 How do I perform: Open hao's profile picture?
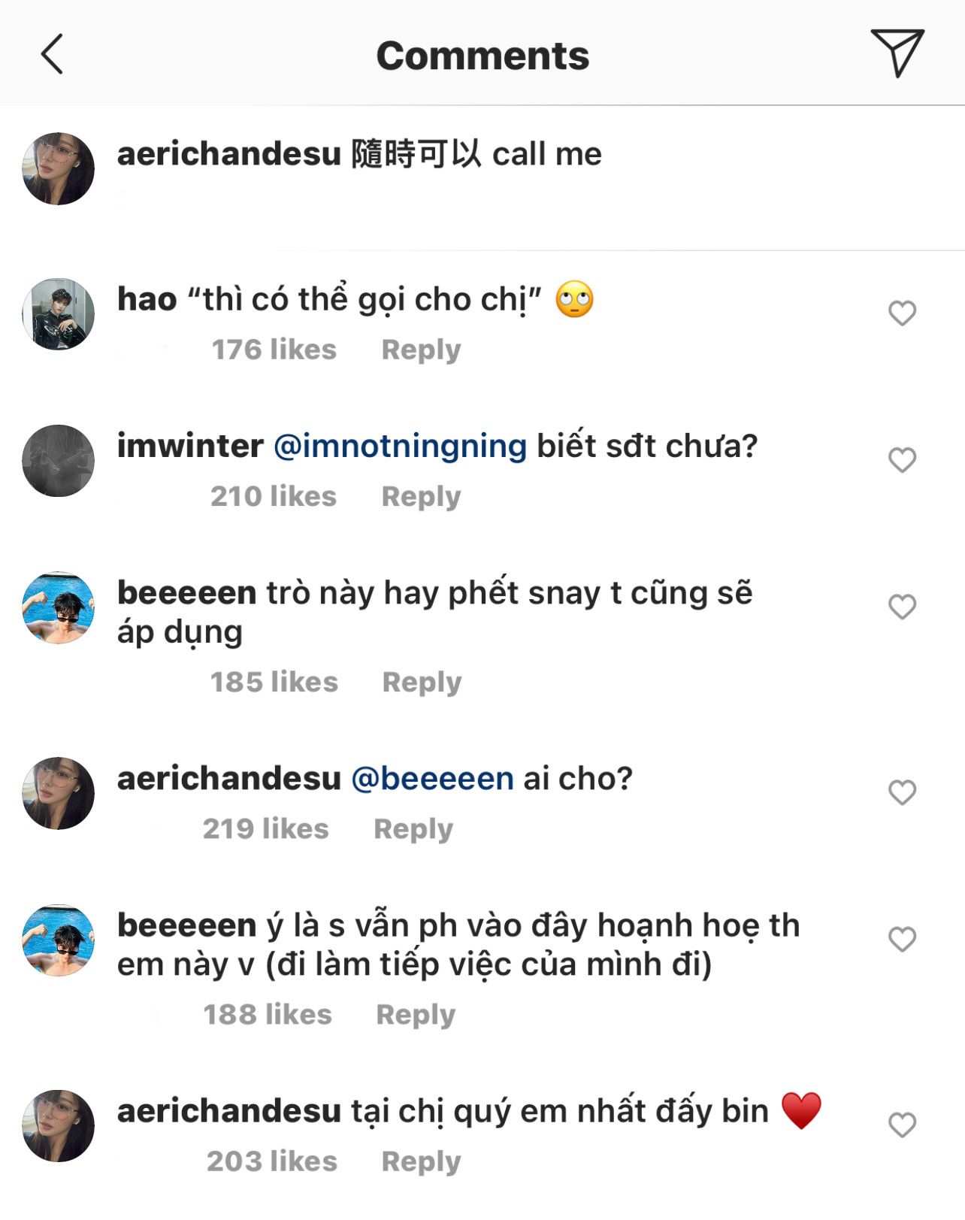click(x=59, y=314)
